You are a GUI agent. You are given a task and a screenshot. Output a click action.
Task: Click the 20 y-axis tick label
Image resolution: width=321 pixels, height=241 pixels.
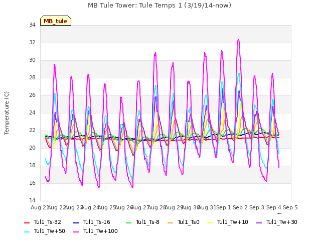tap(32, 148)
